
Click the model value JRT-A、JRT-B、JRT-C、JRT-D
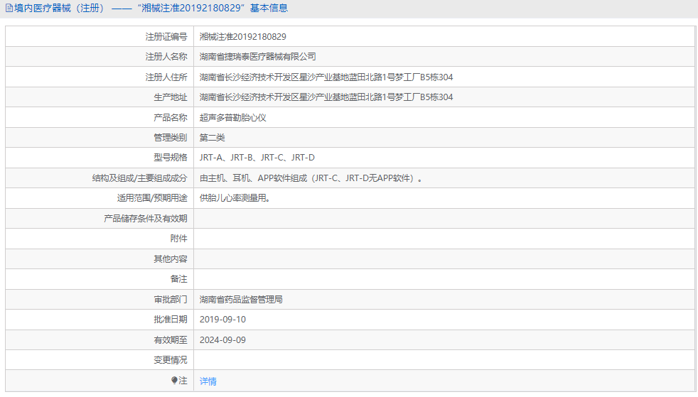point(257,158)
